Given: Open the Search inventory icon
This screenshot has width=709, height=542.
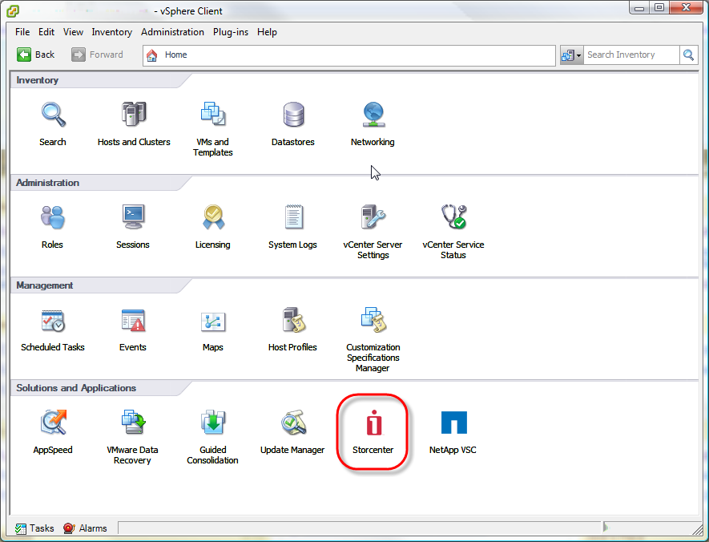Looking at the screenshot, I should click(x=53, y=114).
